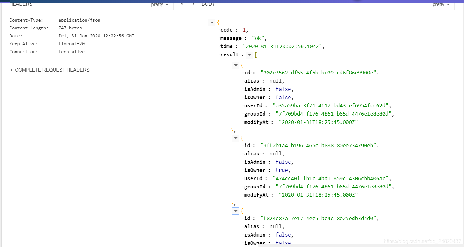This screenshot has height=247, width=464.
Task: Expand COMPLETE REQUEST HEADERS section
Action: tap(50, 70)
